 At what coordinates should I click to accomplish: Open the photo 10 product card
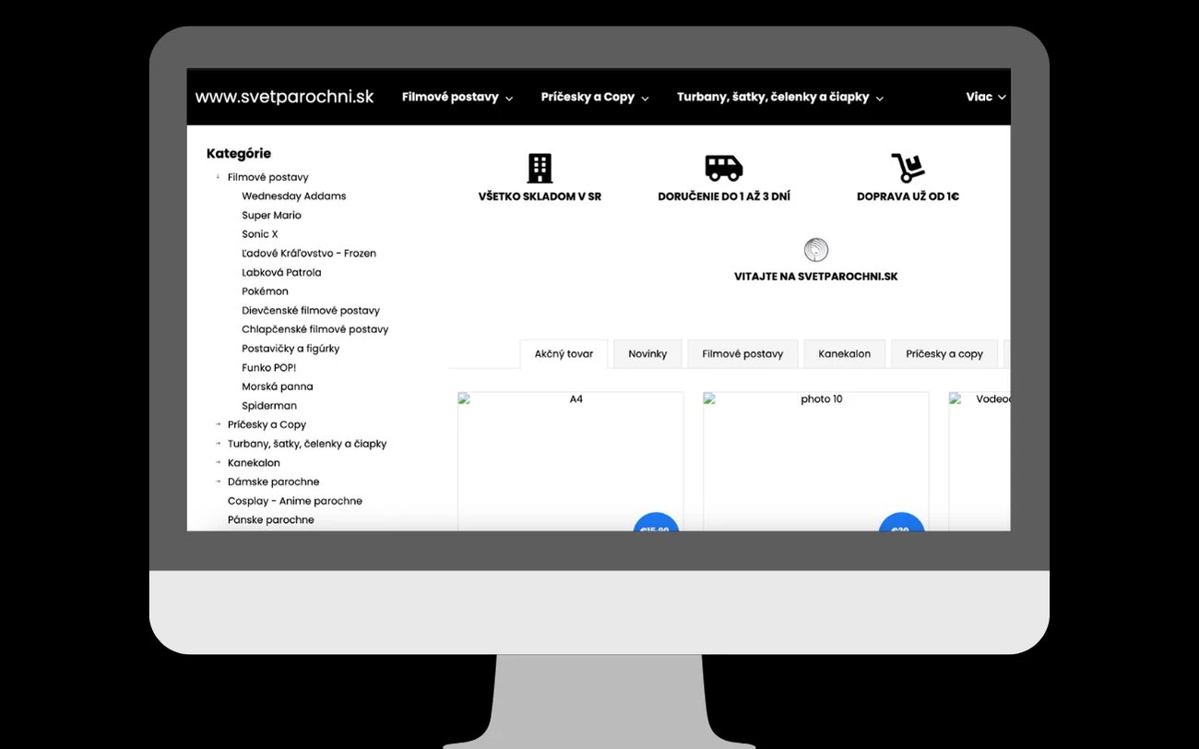tap(816, 461)
